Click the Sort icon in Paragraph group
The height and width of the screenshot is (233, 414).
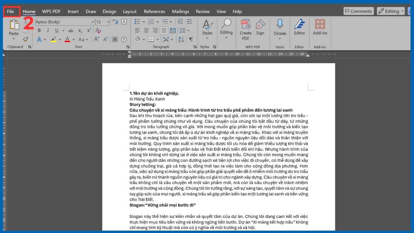pyautogui.click(x=180, y=39)
